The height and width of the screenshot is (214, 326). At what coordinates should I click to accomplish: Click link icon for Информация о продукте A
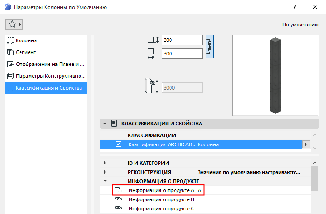(x=119, y=190)
